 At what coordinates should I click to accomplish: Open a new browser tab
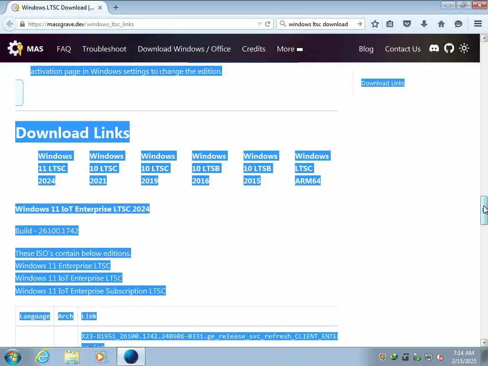115,8
